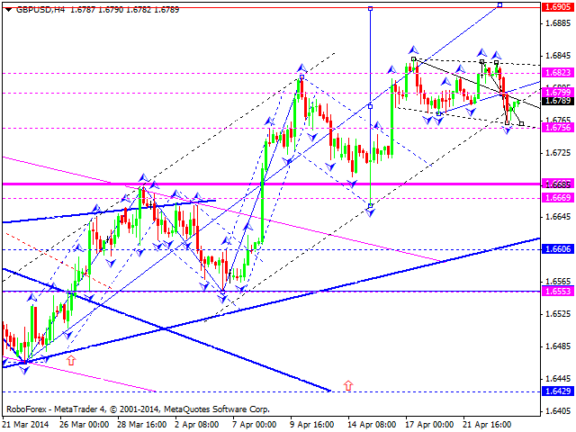
Task: Click the 7 Apr 00:00 time label
Action: pos(255,424)
